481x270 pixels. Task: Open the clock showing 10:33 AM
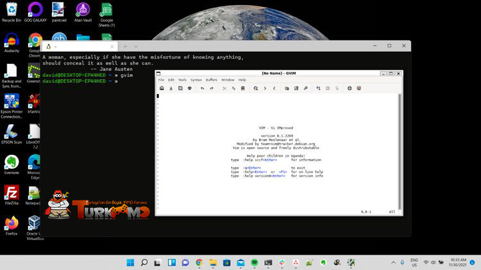coord(458,262)
